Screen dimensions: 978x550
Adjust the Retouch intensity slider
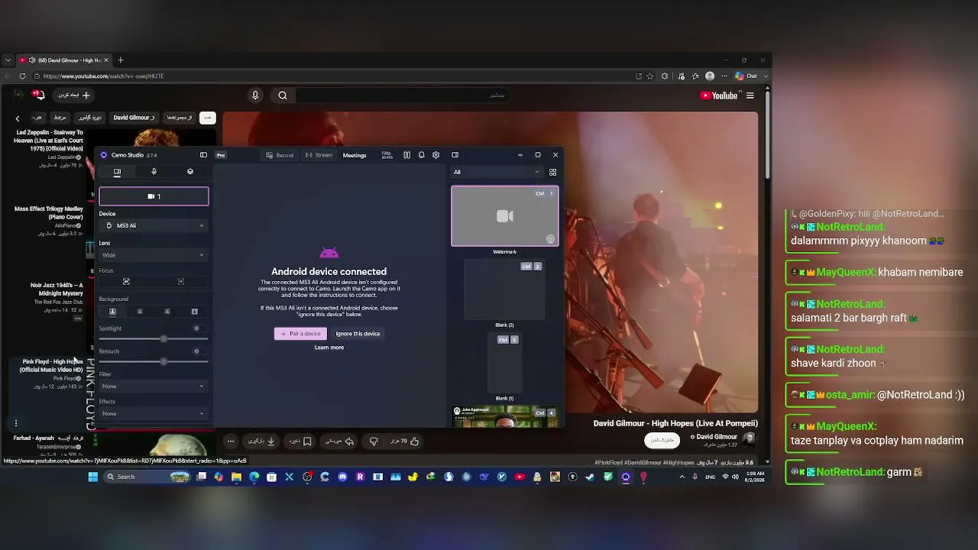154,361
